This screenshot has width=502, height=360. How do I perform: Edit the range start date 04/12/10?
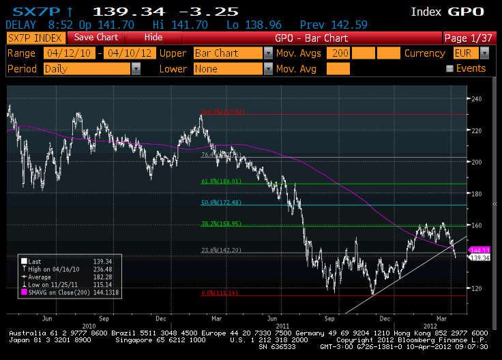(69, 53)
